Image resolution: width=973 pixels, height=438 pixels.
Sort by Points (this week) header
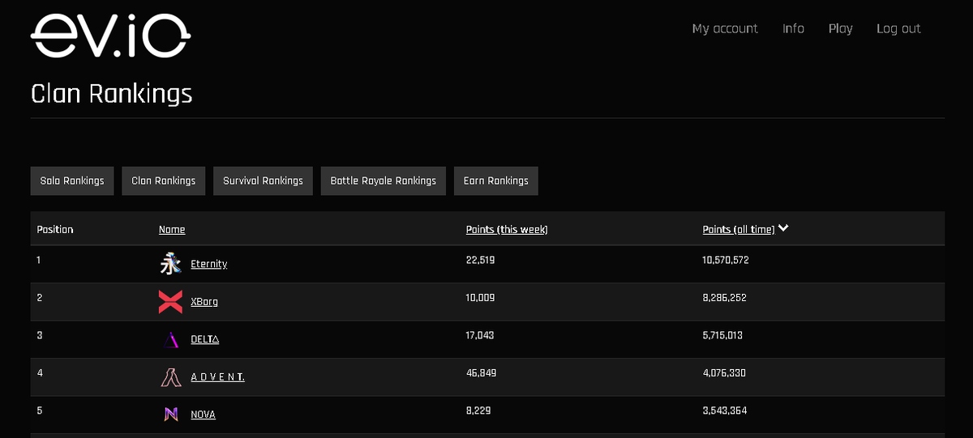pyautogui.click(x=507, y=230)
